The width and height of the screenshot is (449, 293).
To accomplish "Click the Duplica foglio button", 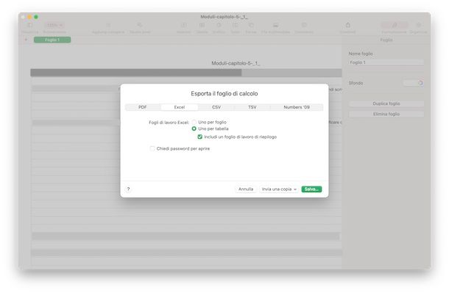I will pyautogui.click(x=386, y=104).
